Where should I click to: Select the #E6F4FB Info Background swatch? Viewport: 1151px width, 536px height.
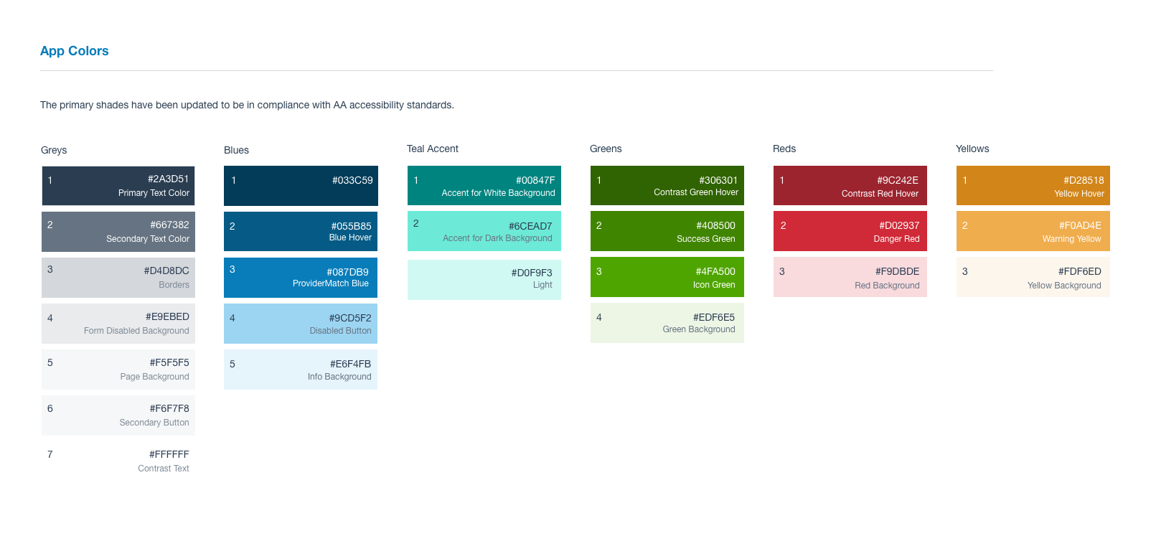(x=301, y=370)
